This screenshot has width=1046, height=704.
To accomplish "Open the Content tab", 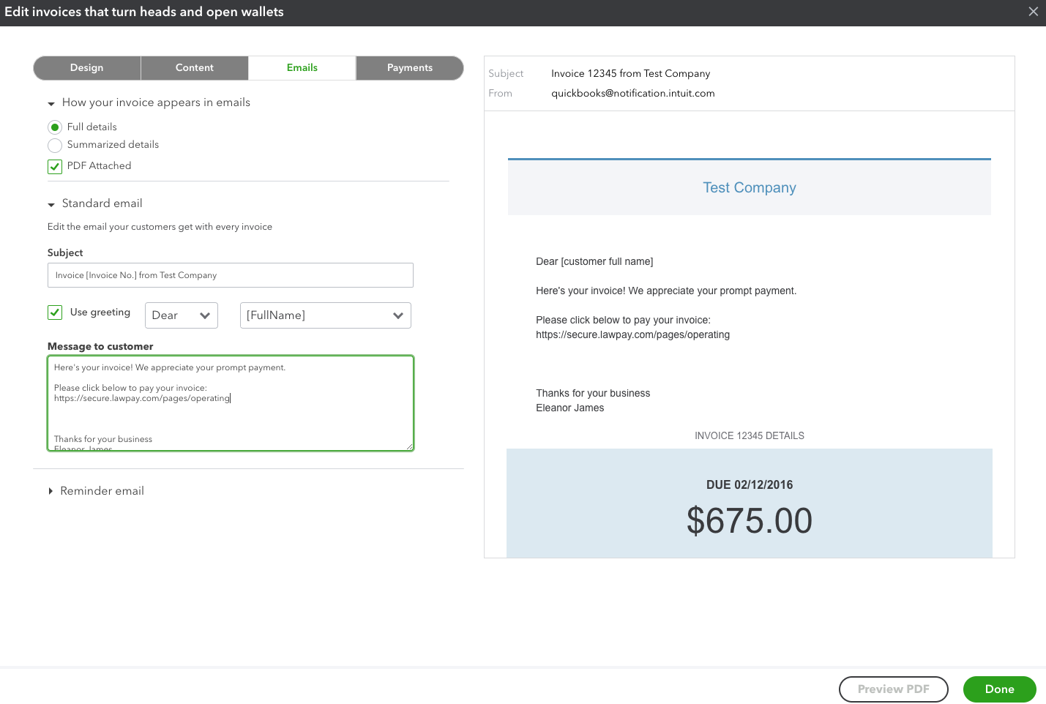I will [195, 68].
